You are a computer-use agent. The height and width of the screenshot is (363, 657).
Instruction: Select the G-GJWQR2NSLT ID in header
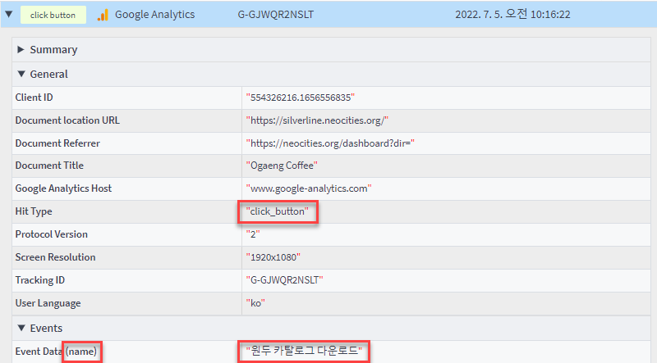pyautogui.click(x=276, y=15)
